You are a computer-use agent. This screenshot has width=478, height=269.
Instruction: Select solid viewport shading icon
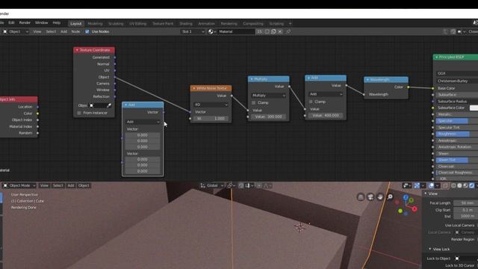pyautogui.click(x=459, y=185)
